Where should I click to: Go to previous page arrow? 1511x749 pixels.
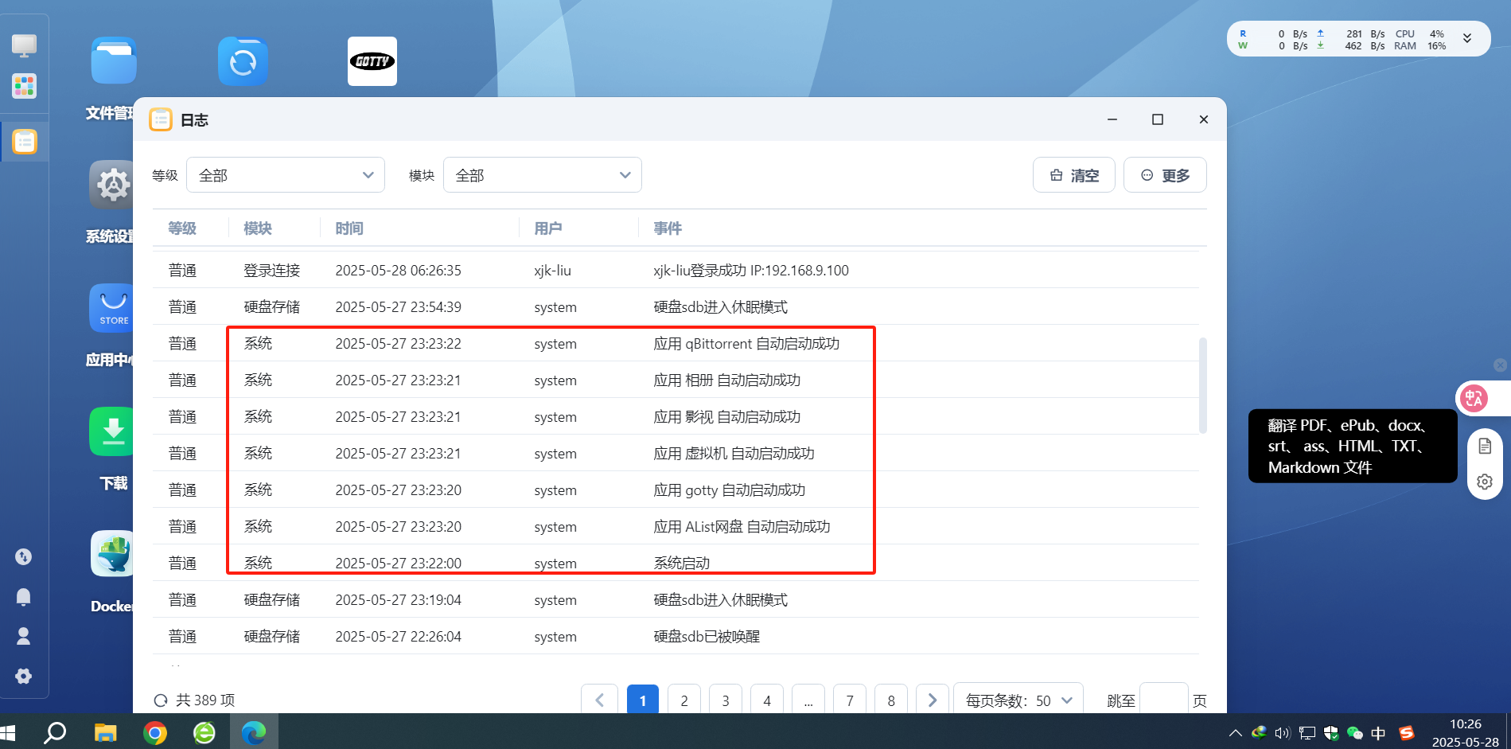click(x=599, y=700)
